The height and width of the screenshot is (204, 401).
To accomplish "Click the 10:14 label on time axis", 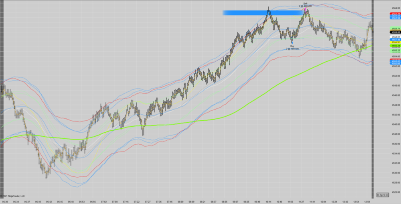I will coord(268,202).
